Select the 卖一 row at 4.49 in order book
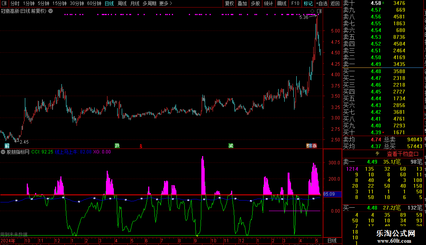 (x=383, y=64)
